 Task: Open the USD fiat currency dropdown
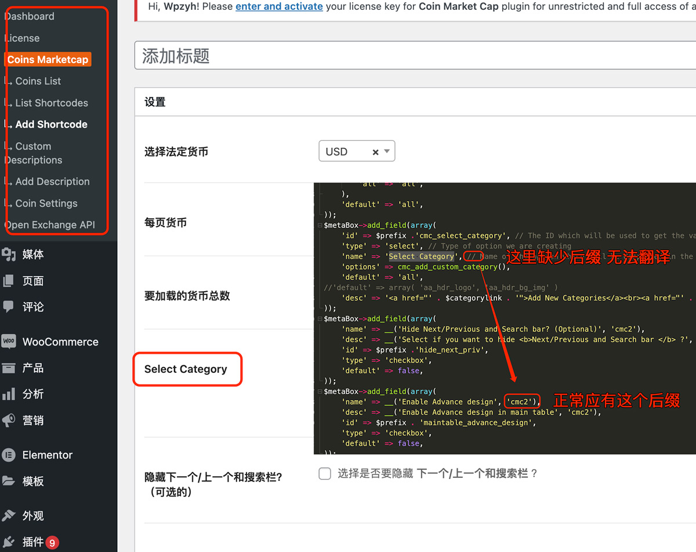tap(357, 151)
